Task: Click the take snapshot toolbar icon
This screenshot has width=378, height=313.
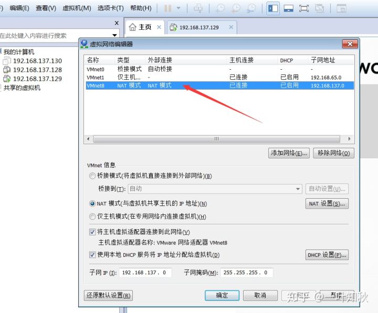Action: click(x=220, y=8)
